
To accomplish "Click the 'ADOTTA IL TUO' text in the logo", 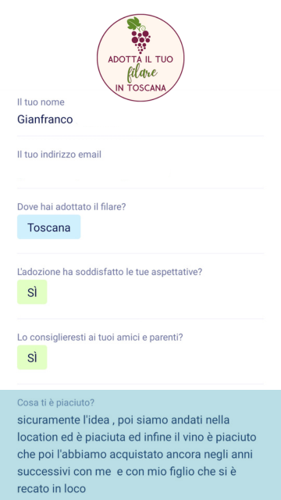I will (140, 59).
